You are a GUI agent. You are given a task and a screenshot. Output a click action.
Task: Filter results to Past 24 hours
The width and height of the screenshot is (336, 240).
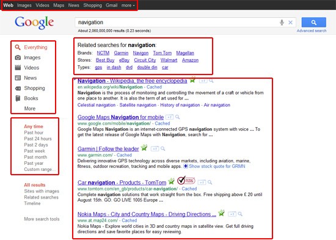(x=38, y=139)
